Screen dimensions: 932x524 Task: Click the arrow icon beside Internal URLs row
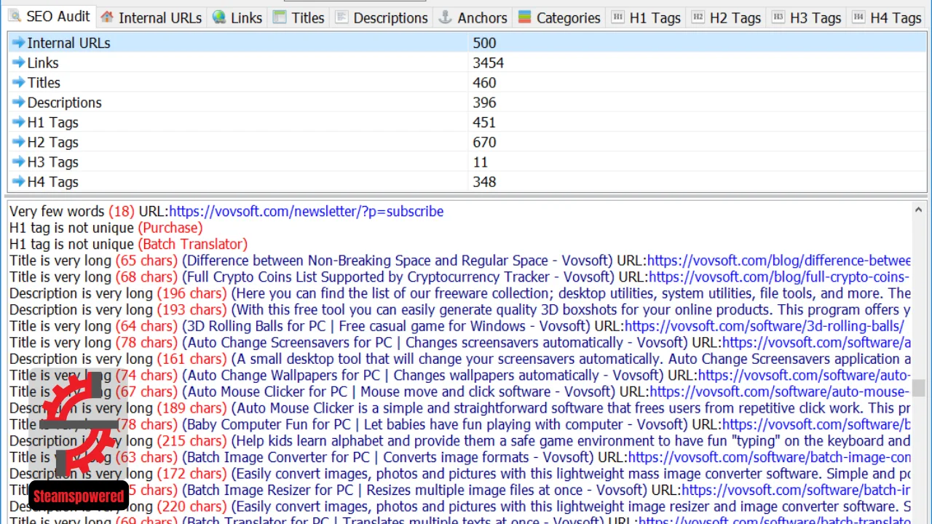coord(18,43)
